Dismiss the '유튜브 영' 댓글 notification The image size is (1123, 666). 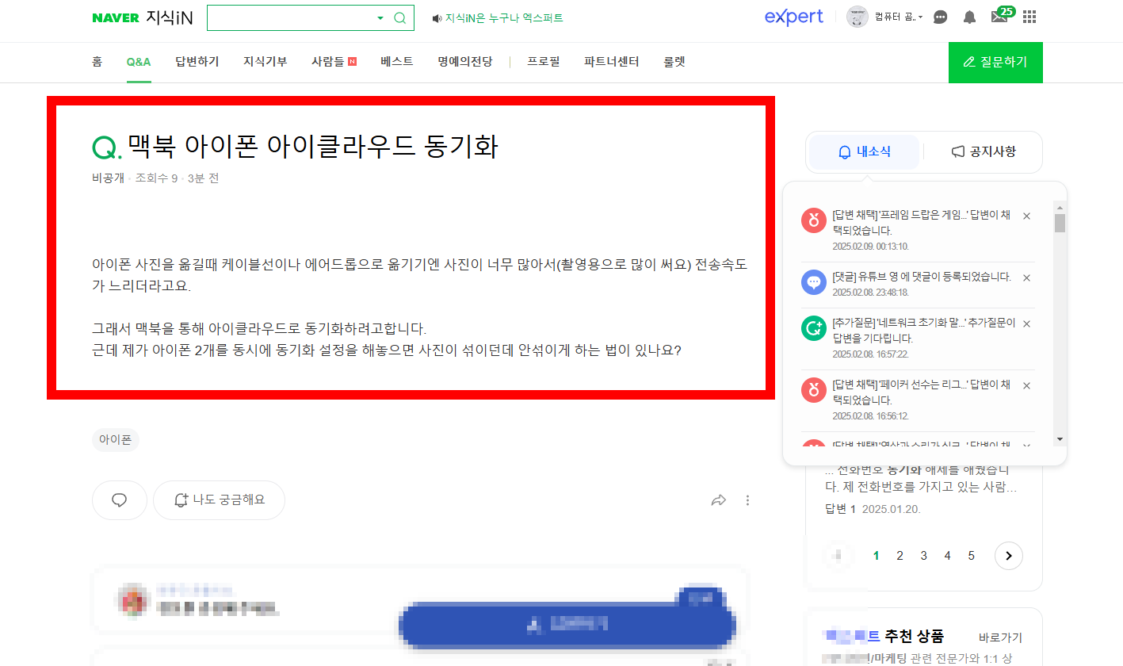(1026, 277)
